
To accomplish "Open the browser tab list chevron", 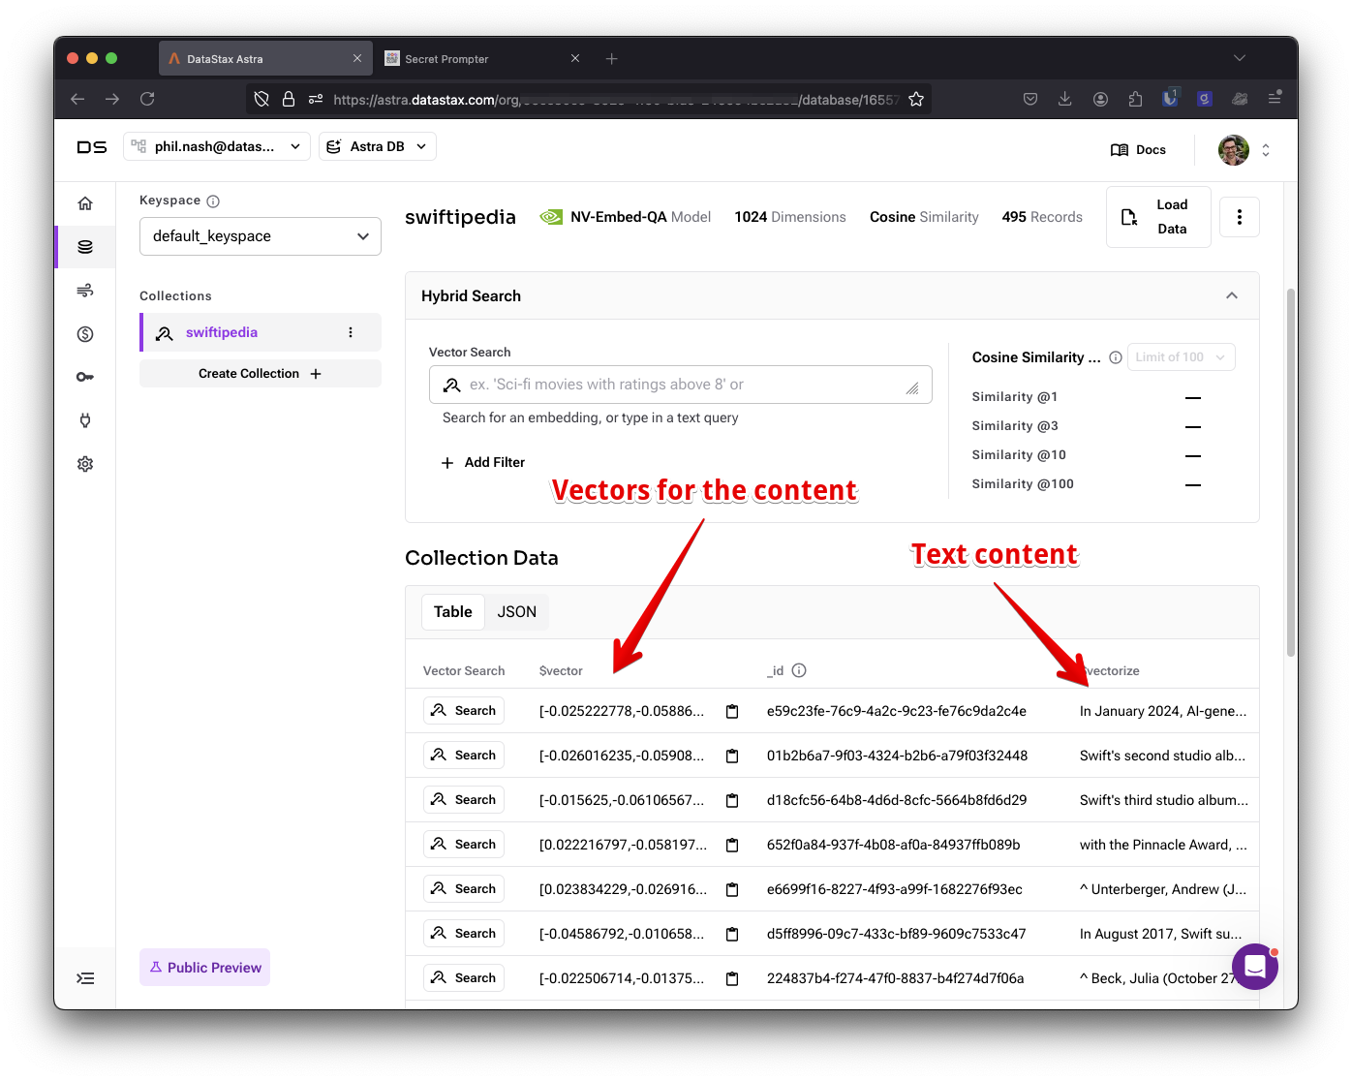I will click(x=1240, y=58).
